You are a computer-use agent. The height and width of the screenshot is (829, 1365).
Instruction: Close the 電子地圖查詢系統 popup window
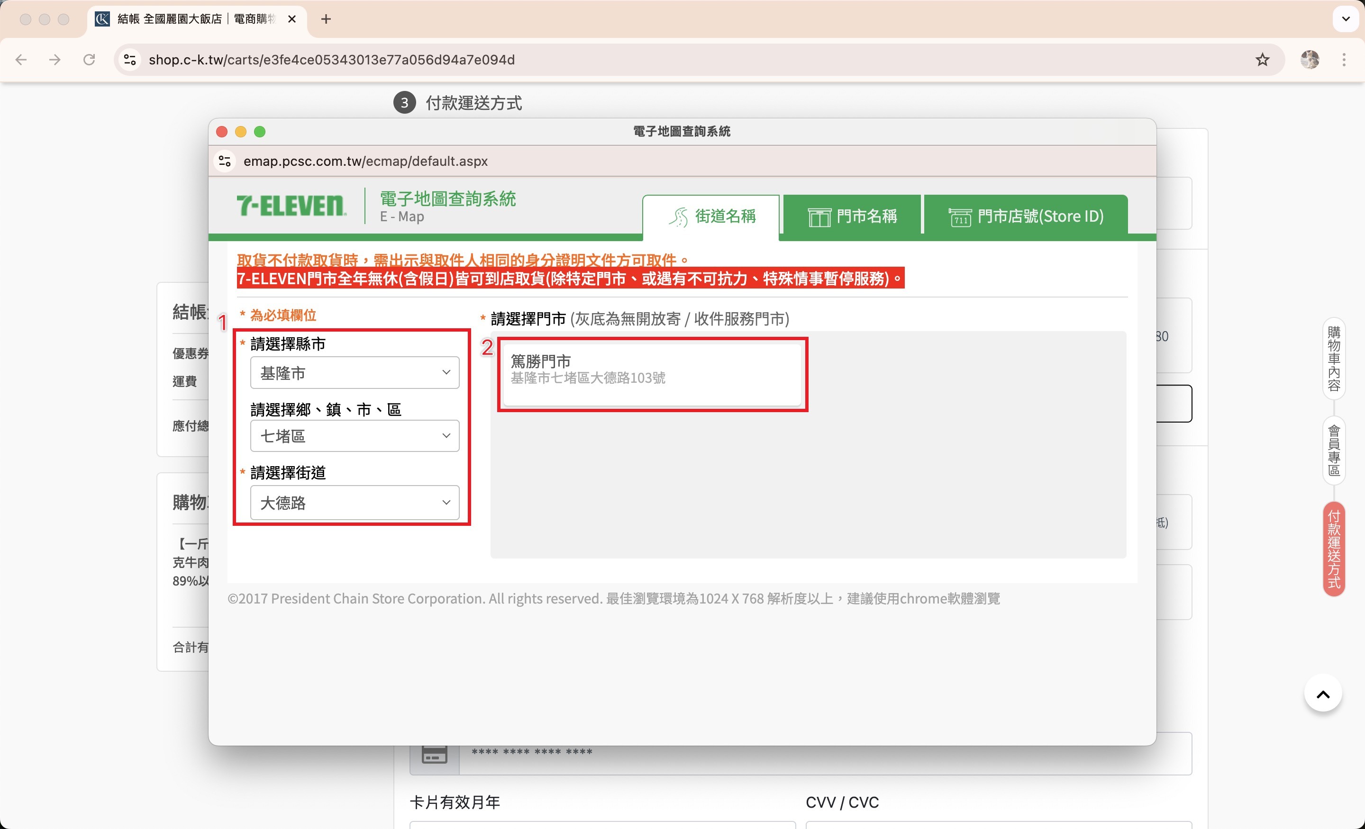pos(222,132)
